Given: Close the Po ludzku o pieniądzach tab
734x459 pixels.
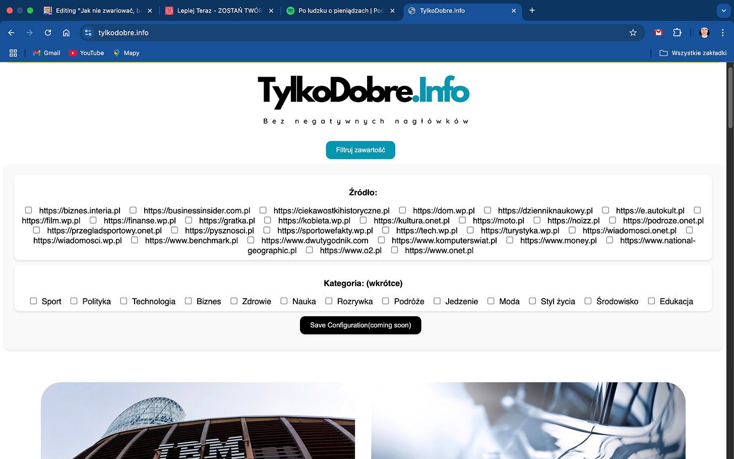Looking at the screenshot, I should coord(392,11).
